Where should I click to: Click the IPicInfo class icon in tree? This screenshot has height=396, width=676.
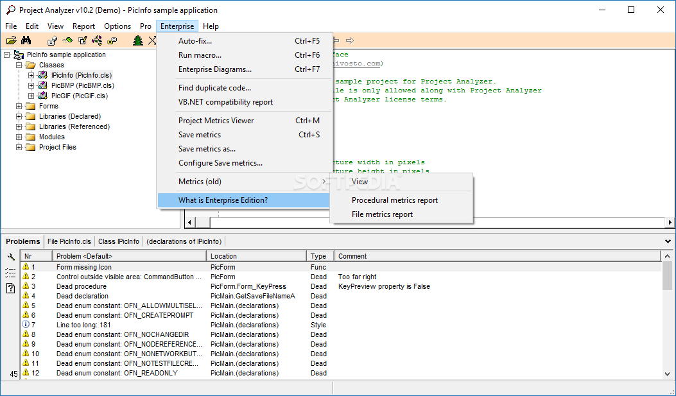pyautogui.click(x=42, y=75)
